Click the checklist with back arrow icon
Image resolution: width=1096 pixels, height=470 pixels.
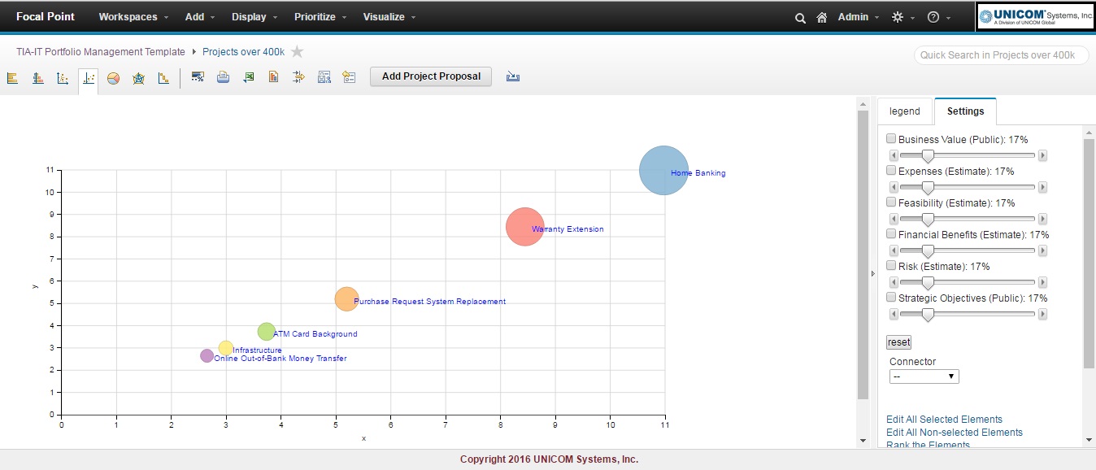tap(349, 76)
